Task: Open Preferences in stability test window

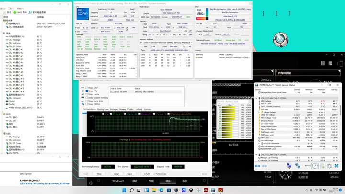Action: pos(161,174)
